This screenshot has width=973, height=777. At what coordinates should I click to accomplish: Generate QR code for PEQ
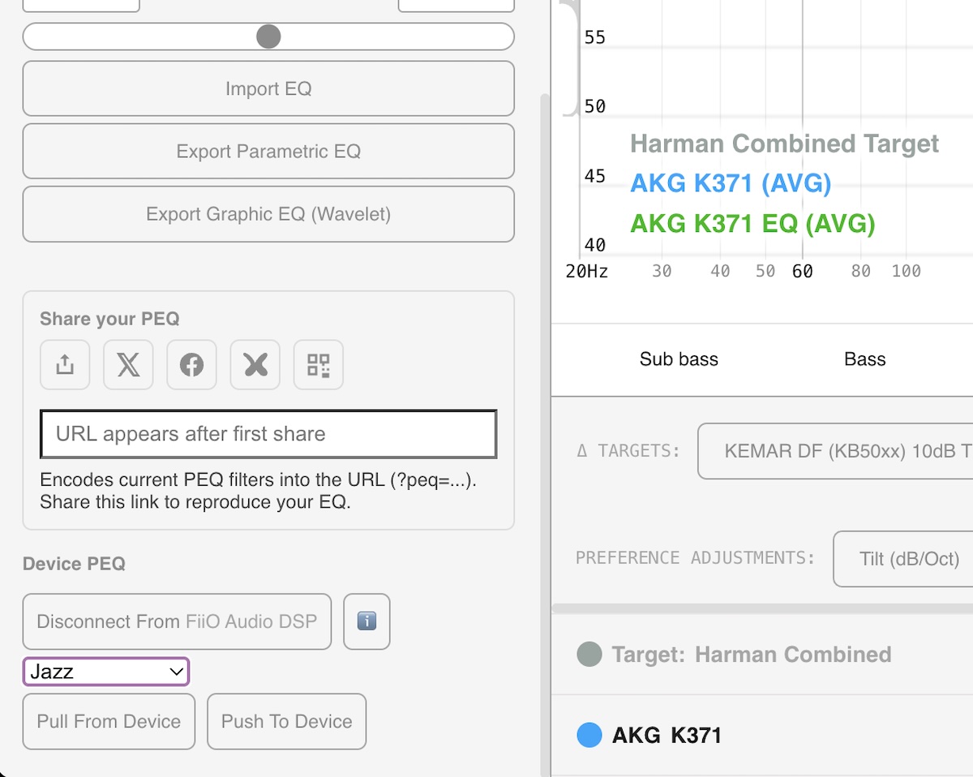point(319,365)
